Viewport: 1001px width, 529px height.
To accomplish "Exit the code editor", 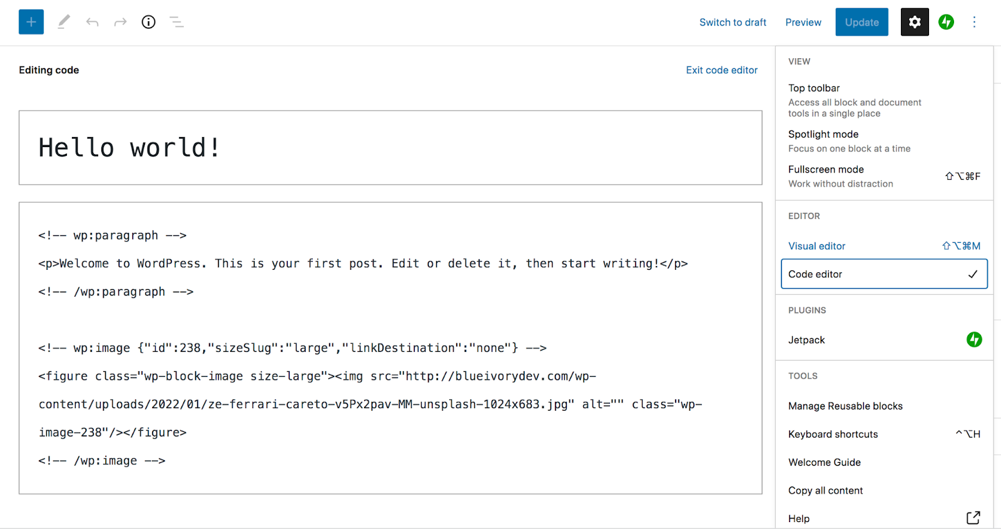I will 721,70.
